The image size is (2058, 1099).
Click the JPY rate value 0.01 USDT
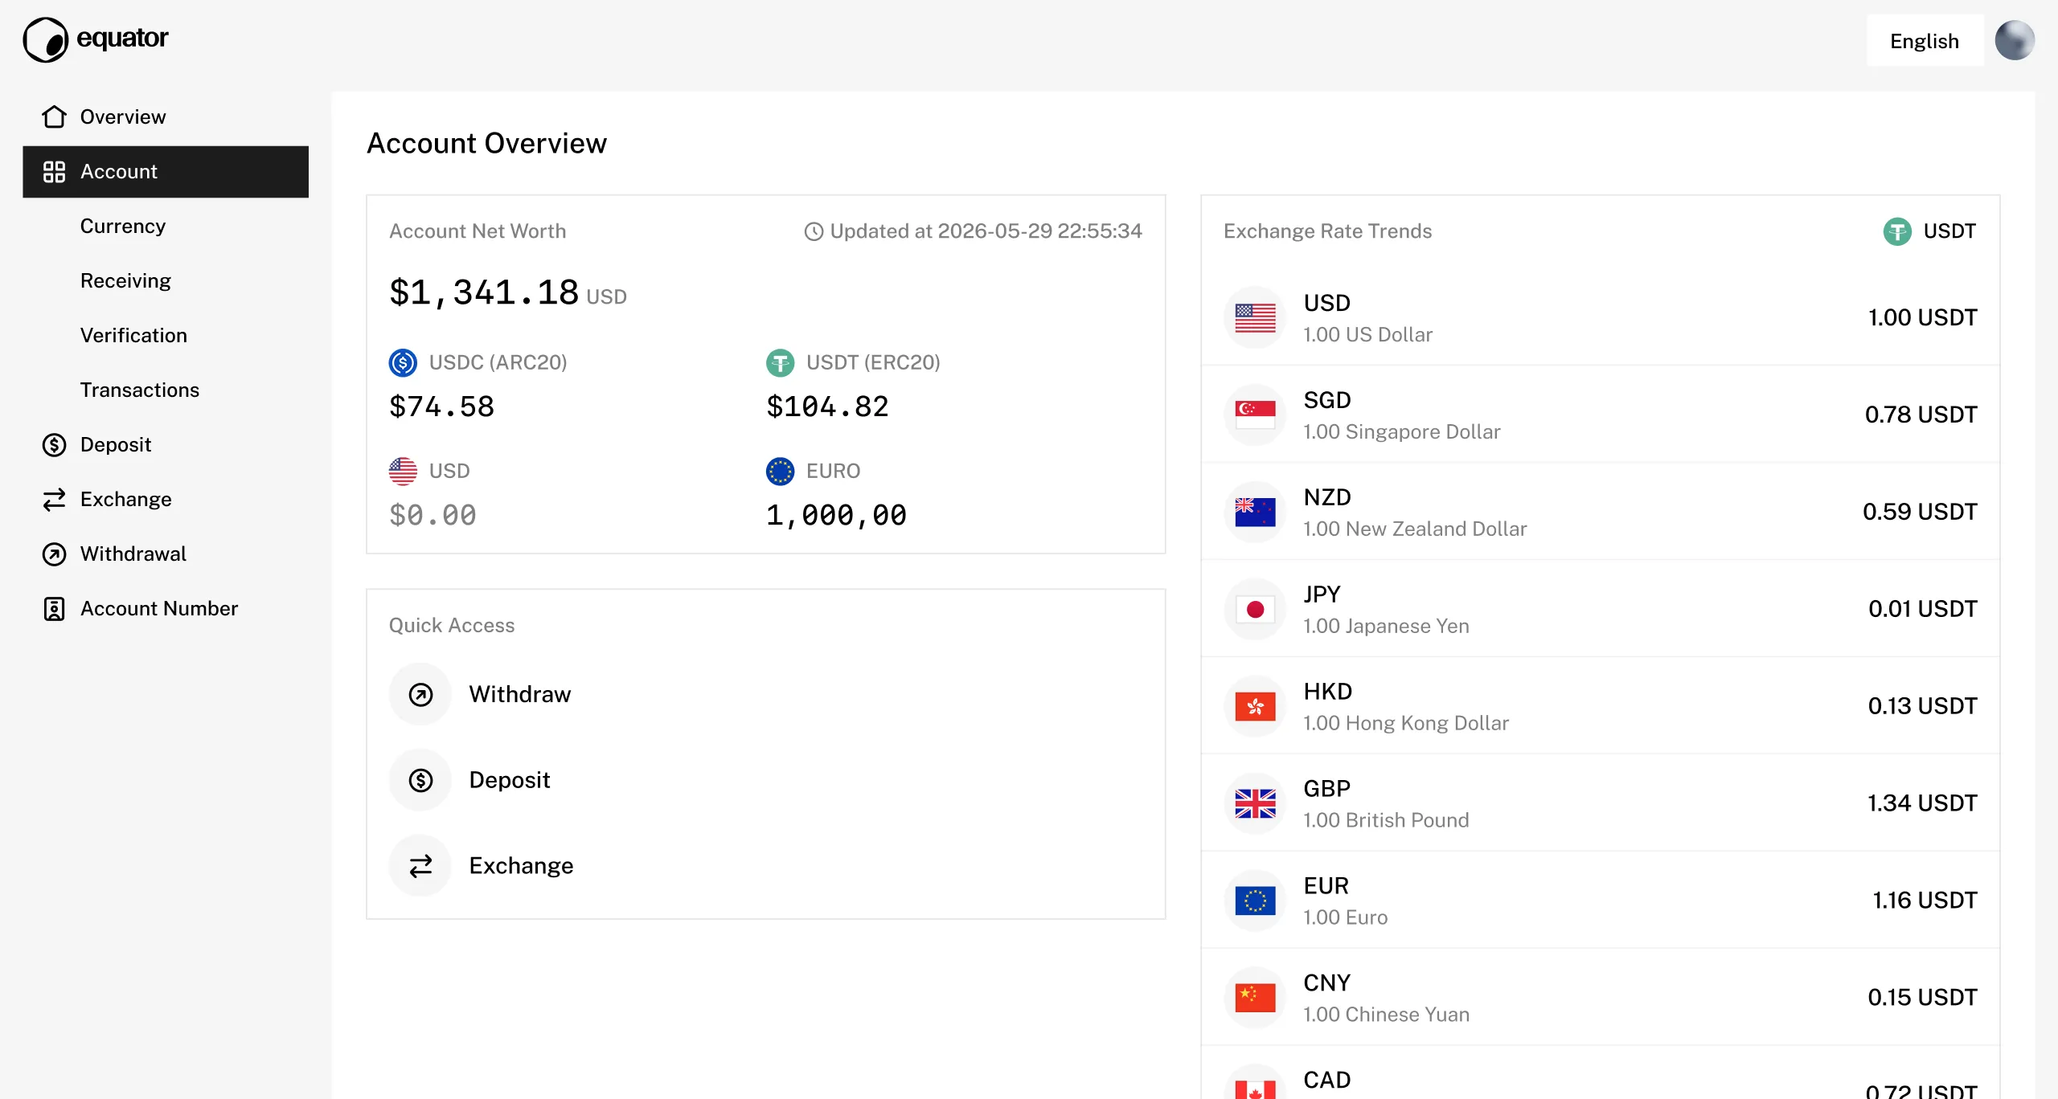click(x=1922, y=609)
